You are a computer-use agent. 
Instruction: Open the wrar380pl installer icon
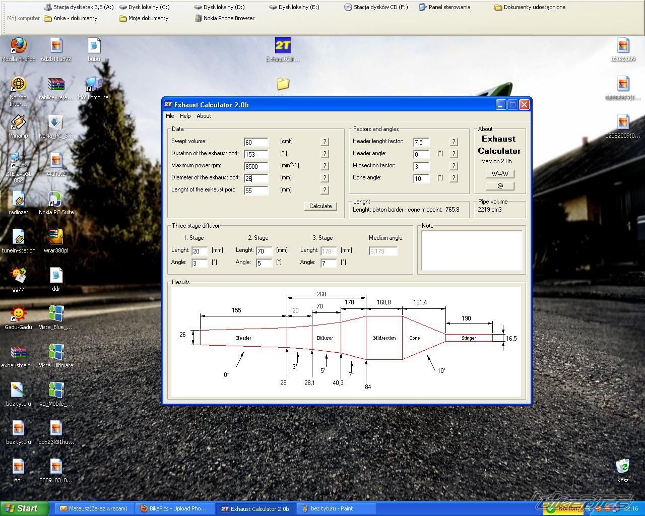point(55,237)
